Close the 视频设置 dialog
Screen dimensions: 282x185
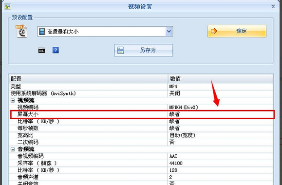point(273,6)
